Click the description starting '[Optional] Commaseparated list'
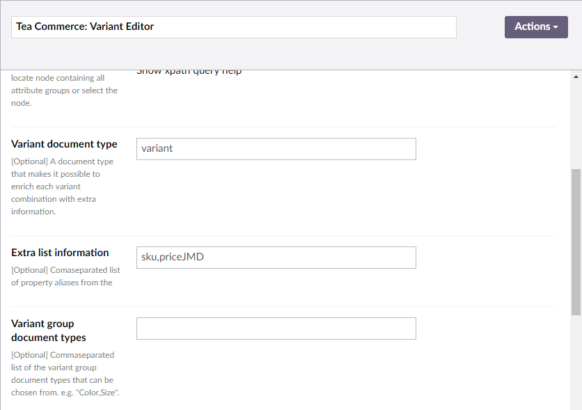Screen dimensions: 582x410 65,374
